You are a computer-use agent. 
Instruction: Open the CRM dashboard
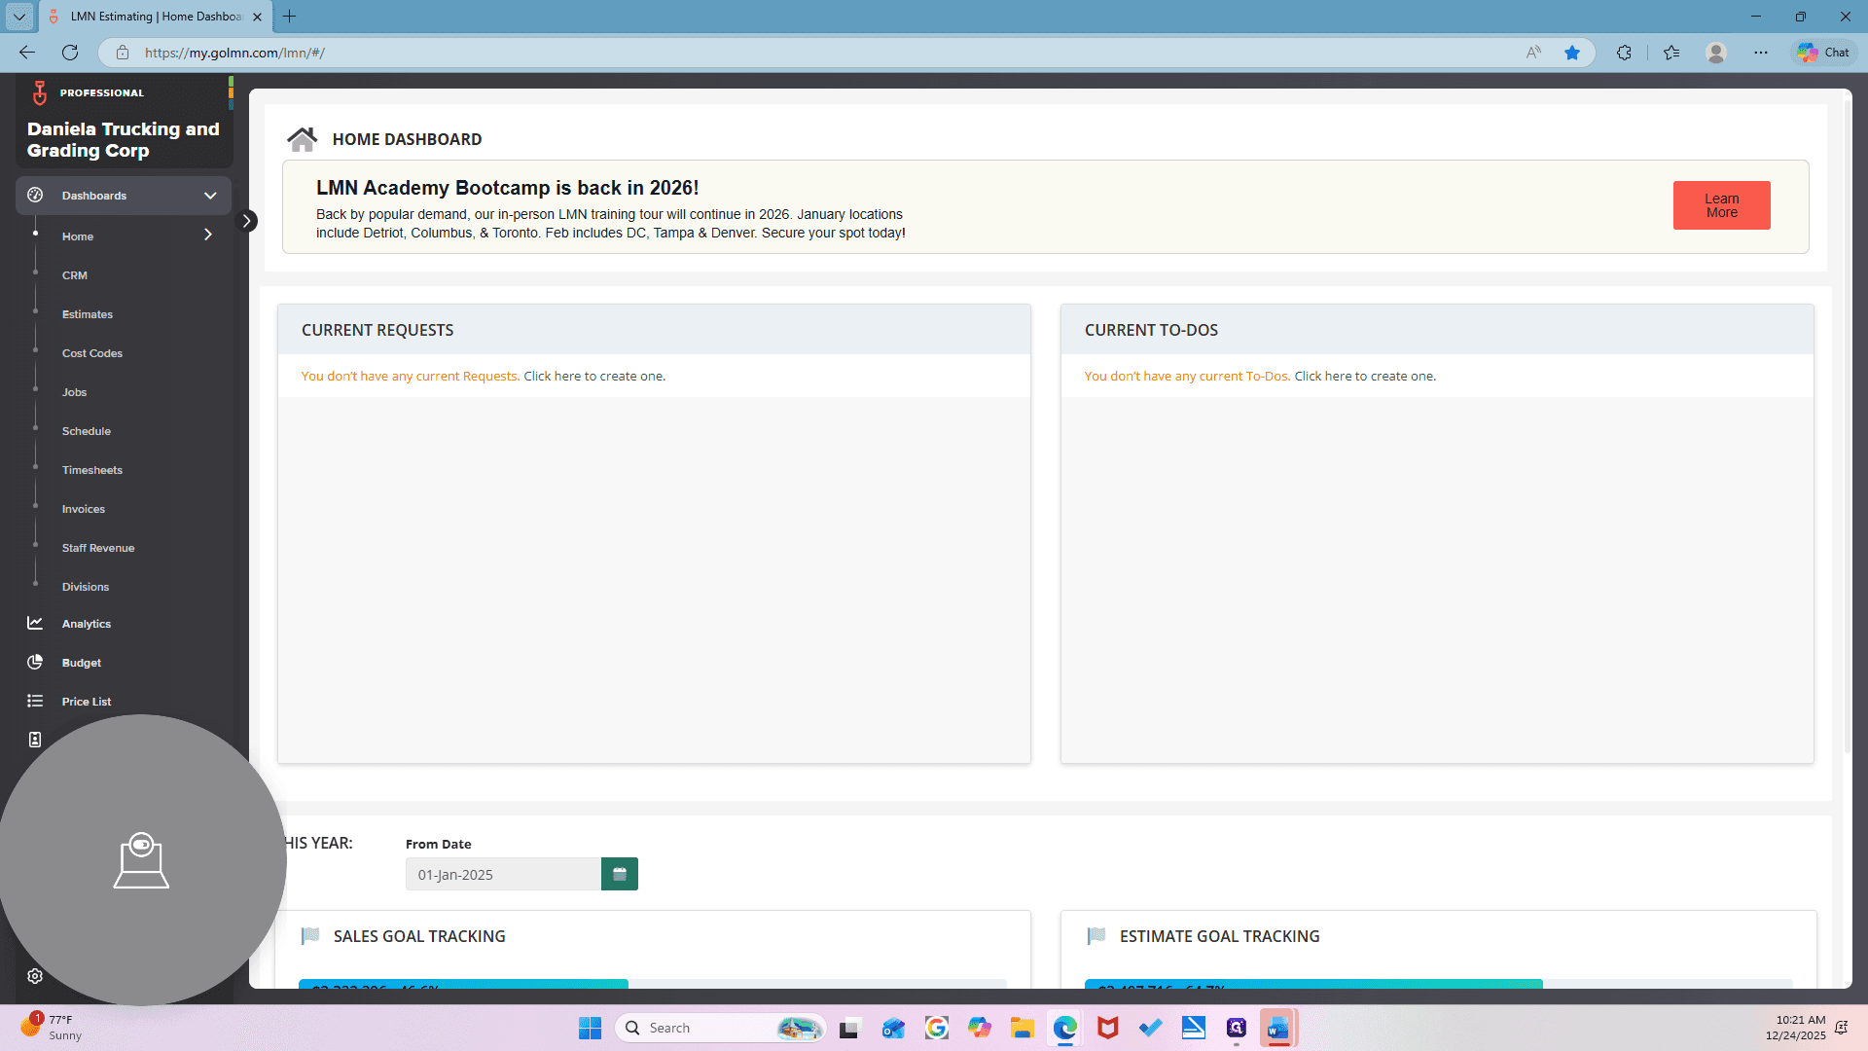[75, 275]
